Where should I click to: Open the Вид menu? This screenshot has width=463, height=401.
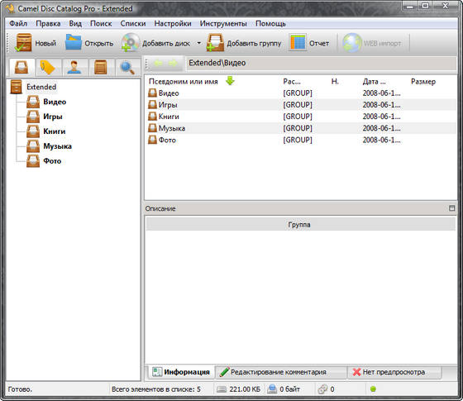click(75, 24)
